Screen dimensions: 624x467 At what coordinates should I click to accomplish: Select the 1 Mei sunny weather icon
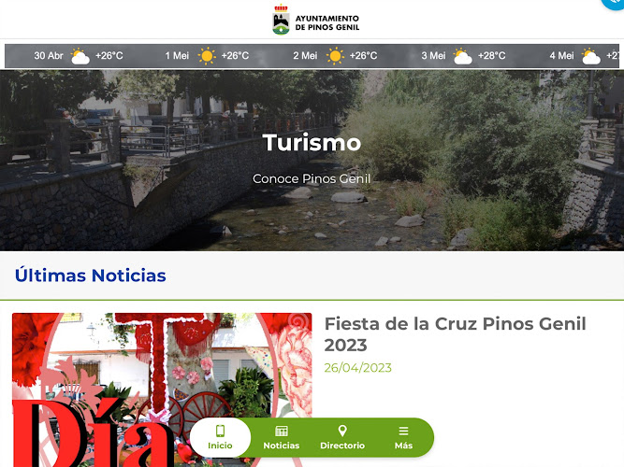point(207,56)
